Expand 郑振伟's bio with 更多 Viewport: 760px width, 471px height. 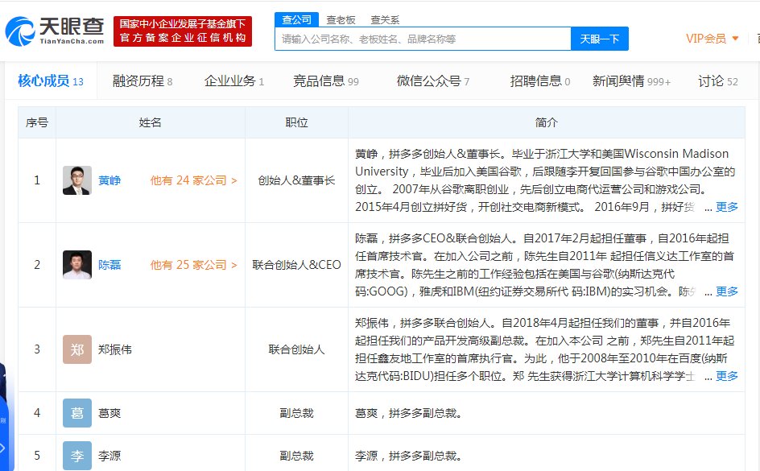coord(726,375)
